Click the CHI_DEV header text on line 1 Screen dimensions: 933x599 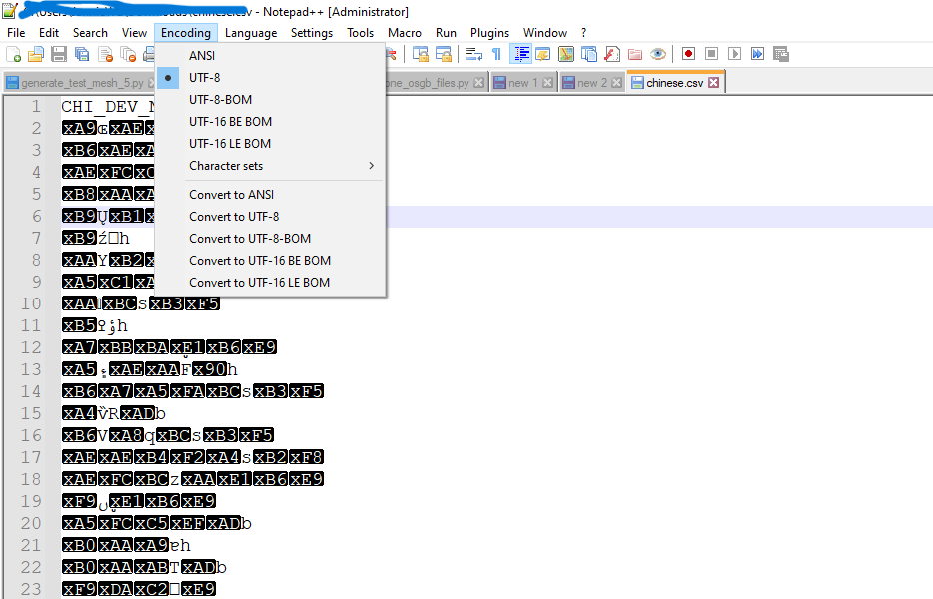click(x=107, y=107)
